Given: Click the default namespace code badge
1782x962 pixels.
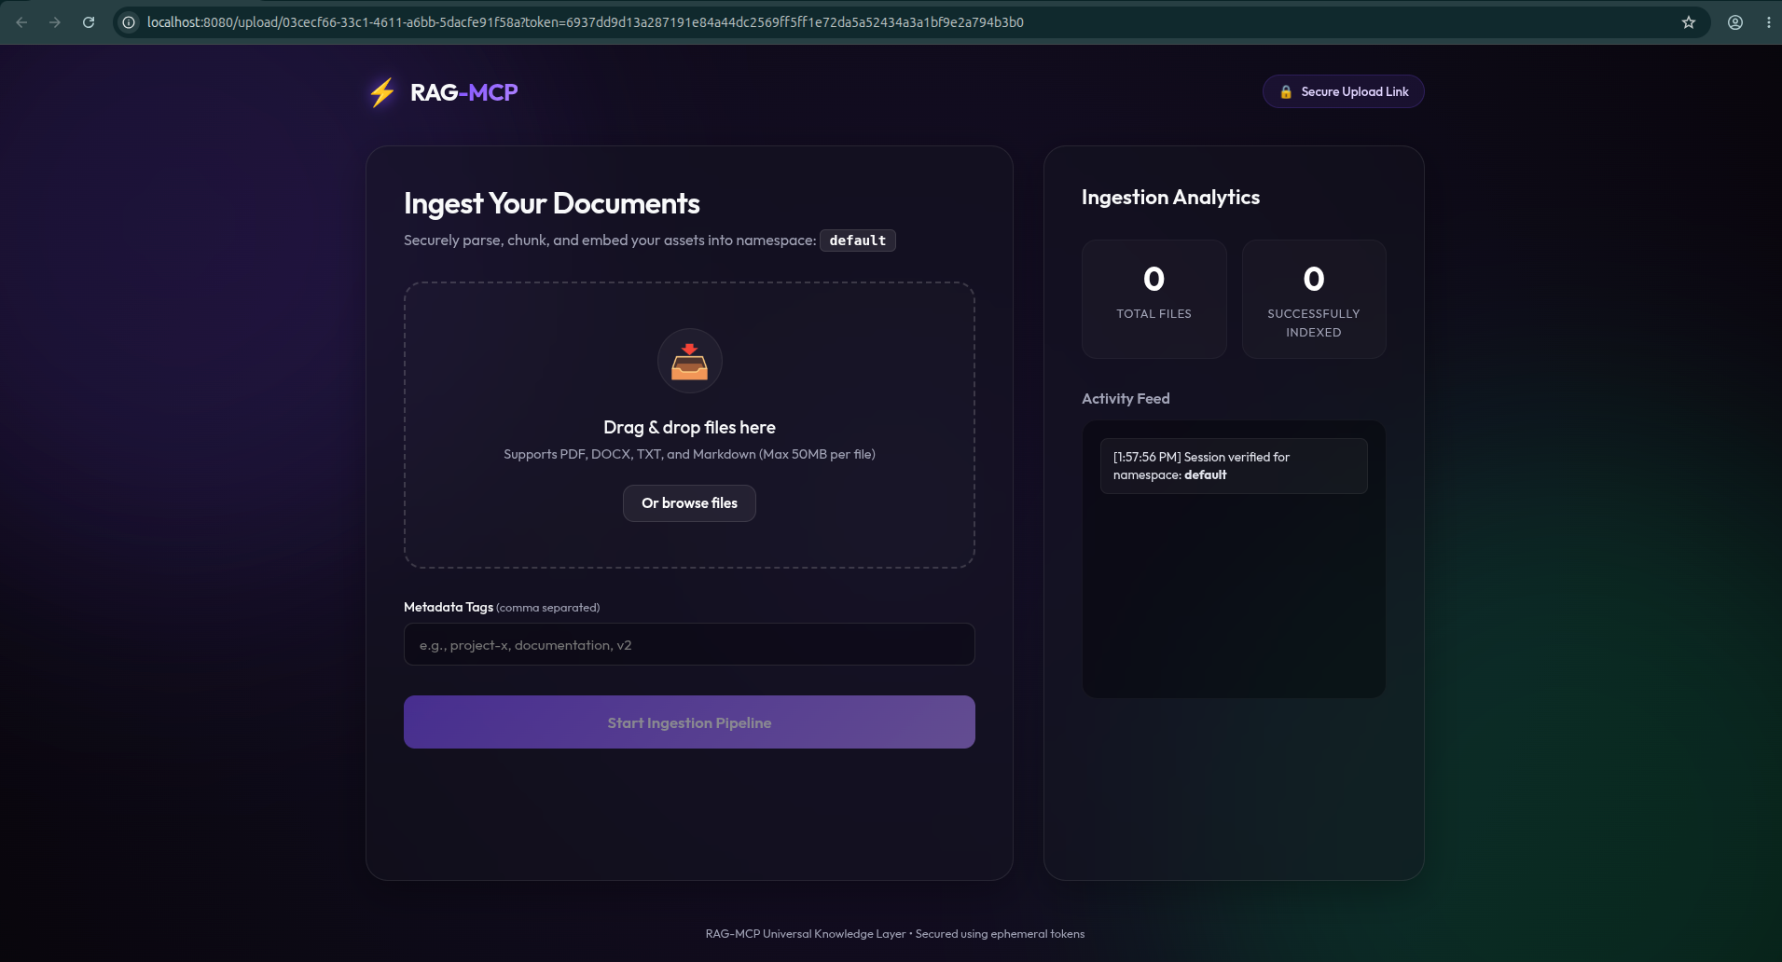Looking at the screenshot, I should [858, 240].
